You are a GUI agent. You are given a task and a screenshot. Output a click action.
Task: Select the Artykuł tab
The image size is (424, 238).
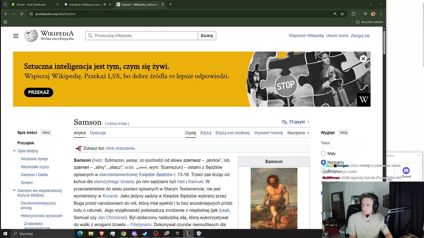click(79, 133)
